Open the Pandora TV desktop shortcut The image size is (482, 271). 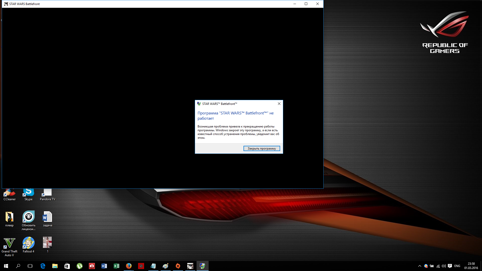point(47,195)
